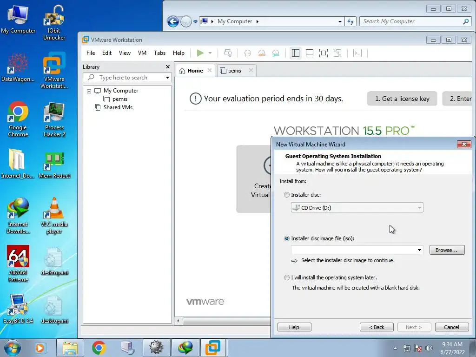476x357 pixels.
Task: Open the VM menu
Action: 142,53
